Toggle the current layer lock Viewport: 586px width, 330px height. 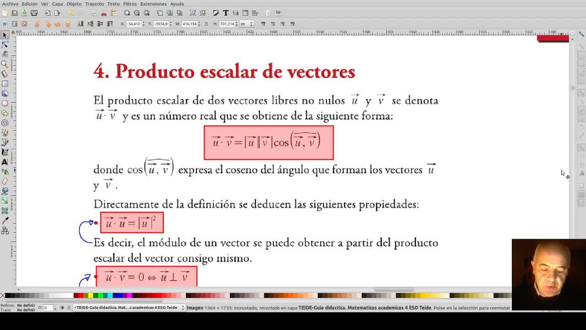pos(69,308)
